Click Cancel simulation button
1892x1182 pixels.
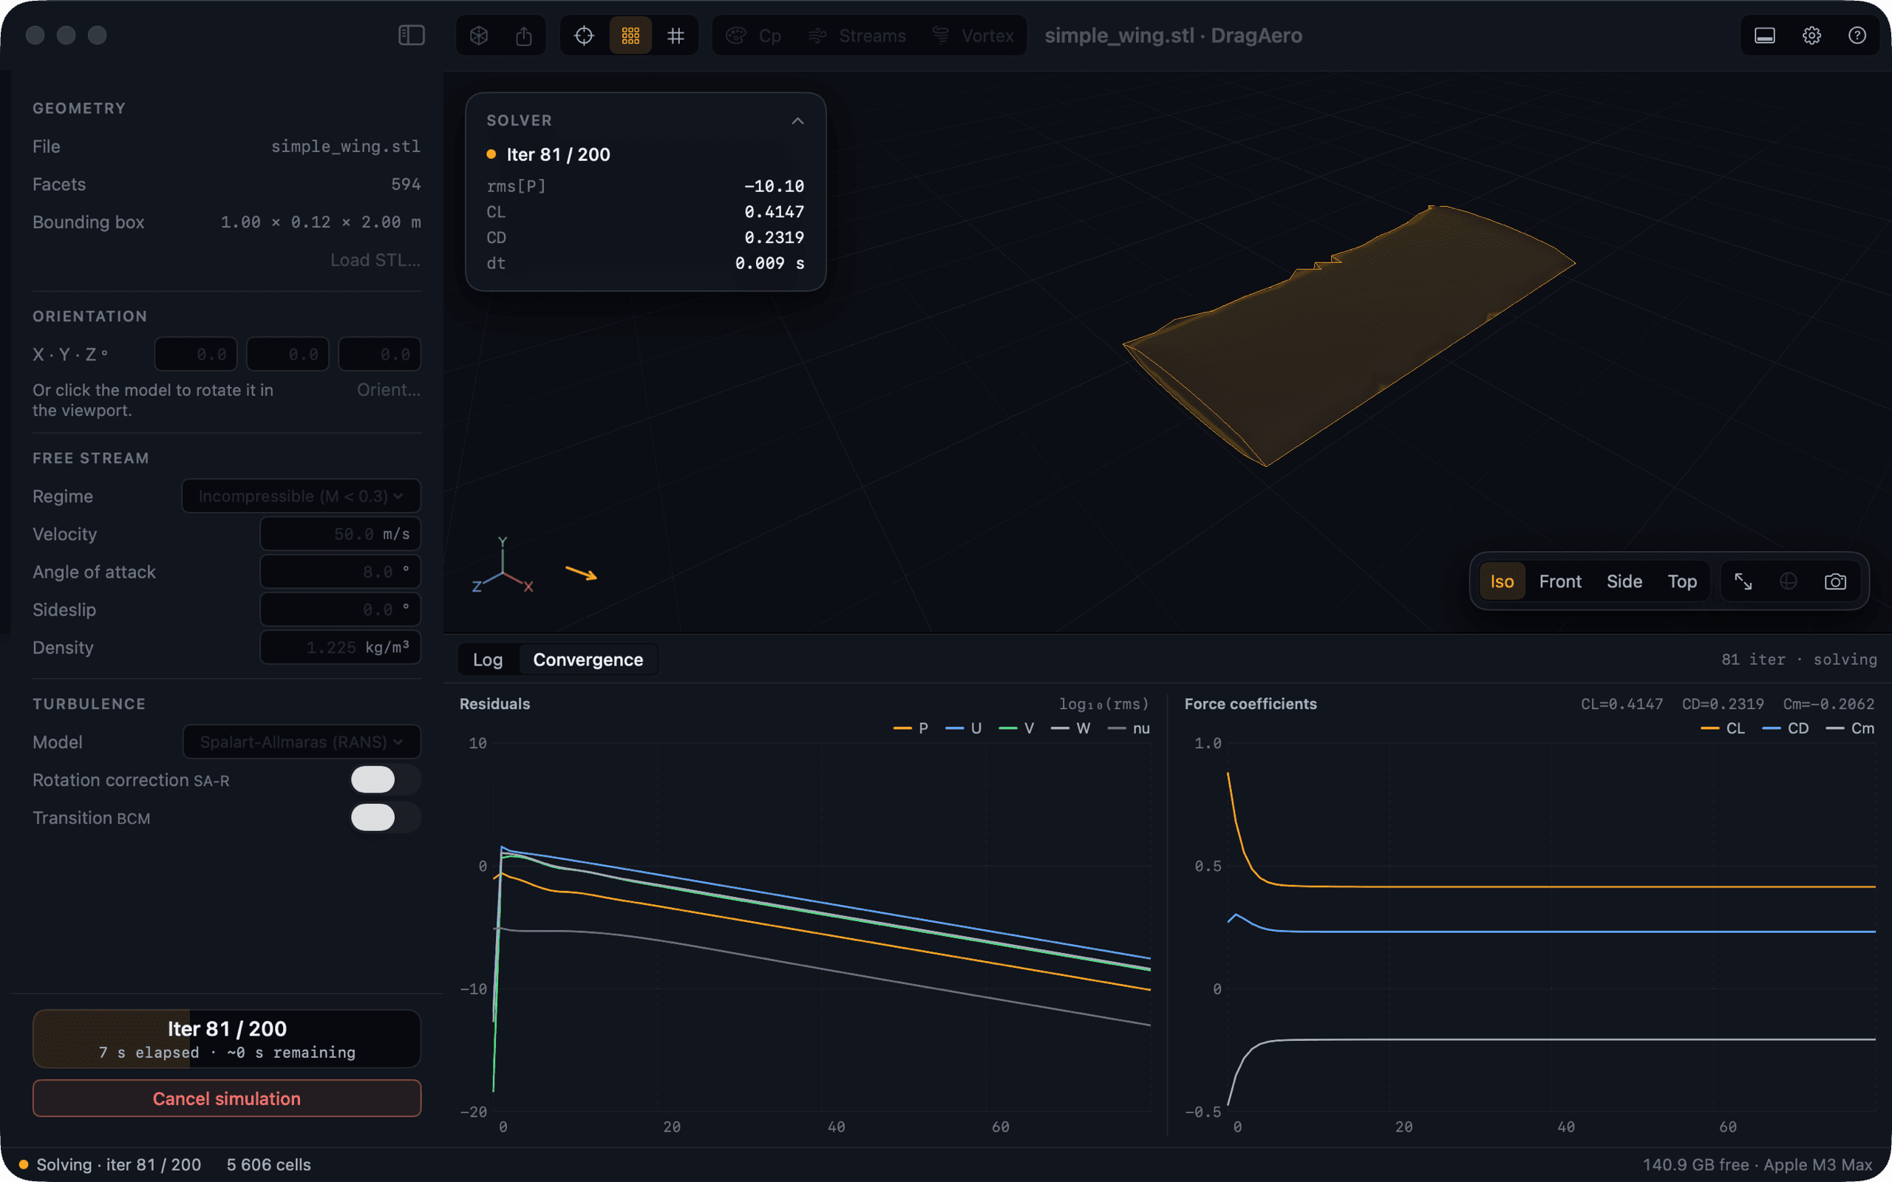pos(227,1099)
